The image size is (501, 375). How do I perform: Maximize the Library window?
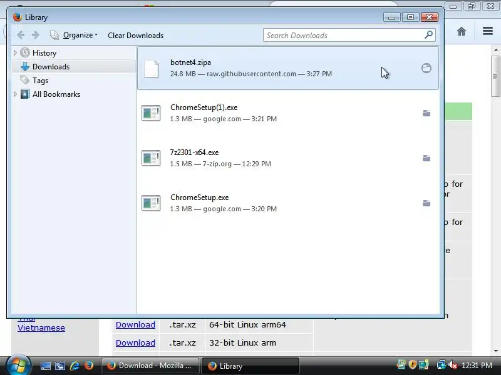411,17
